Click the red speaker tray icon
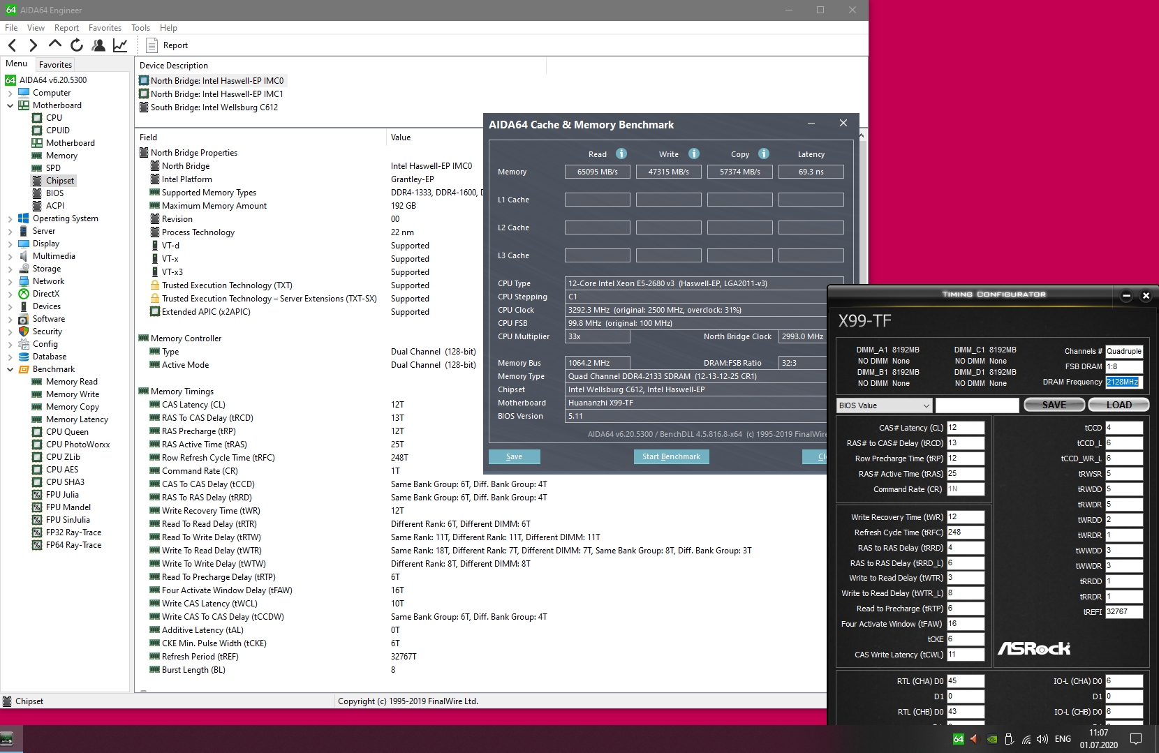This screenshot has width=1159, height=753. (975, 739)
